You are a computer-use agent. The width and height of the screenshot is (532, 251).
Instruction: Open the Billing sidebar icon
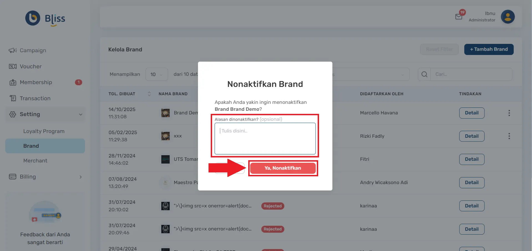(12, 177)
